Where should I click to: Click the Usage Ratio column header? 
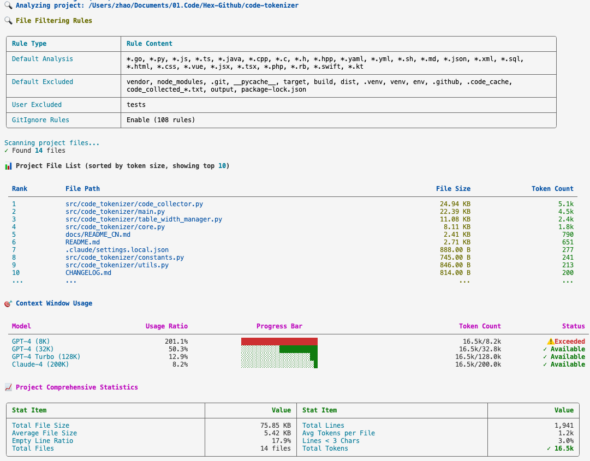[x=166, y=326]
